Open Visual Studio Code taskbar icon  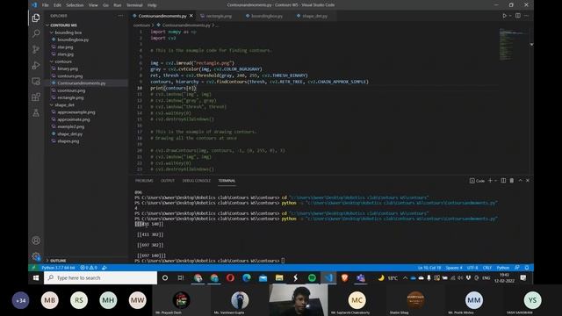pyautogui.click(x=328, y=277)
